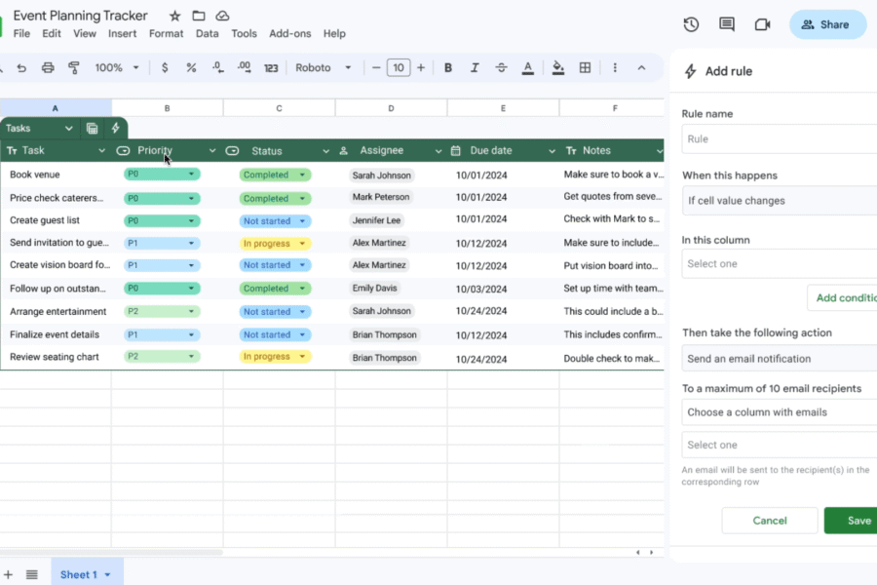Open more number formats 123
877x585 pixels.
pos(271,67)
